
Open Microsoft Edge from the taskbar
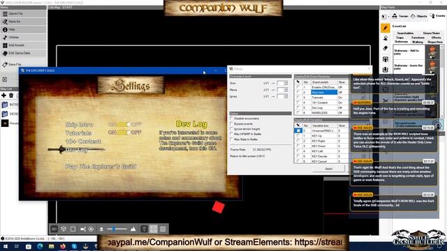pyautogui.click(x=40, y=246)
